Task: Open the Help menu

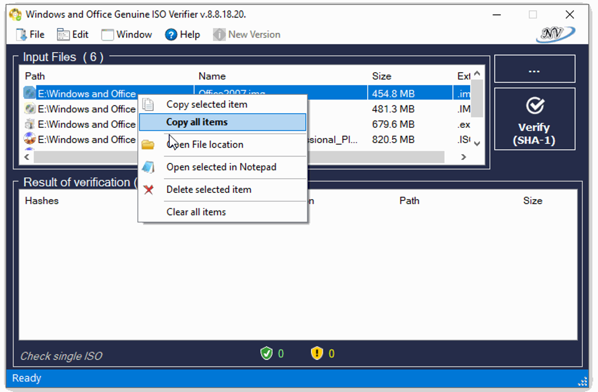Action: 182,35
